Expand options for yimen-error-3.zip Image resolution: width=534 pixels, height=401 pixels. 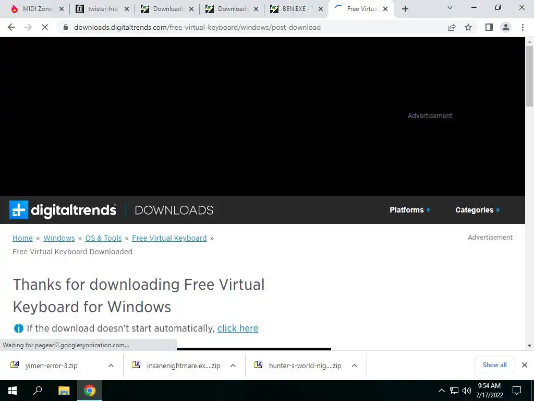(111, 365)
